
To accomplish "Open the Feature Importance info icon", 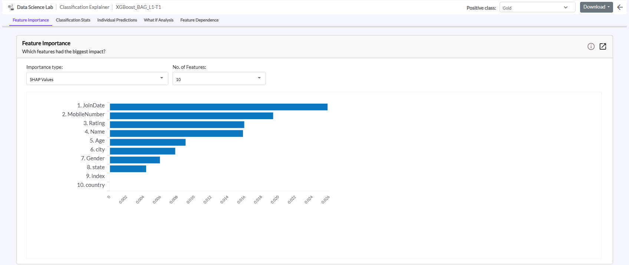I will (x=591, y=46).
